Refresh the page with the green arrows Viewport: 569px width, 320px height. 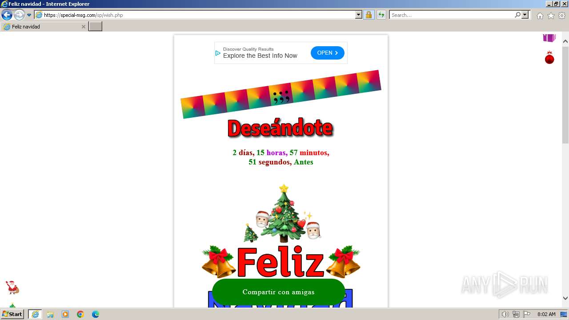pos(381,15)
